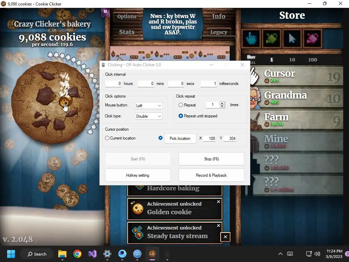Screen dimensions: 349x262
Task: Buy the green watering can upgrade
Action: (272, 38)
